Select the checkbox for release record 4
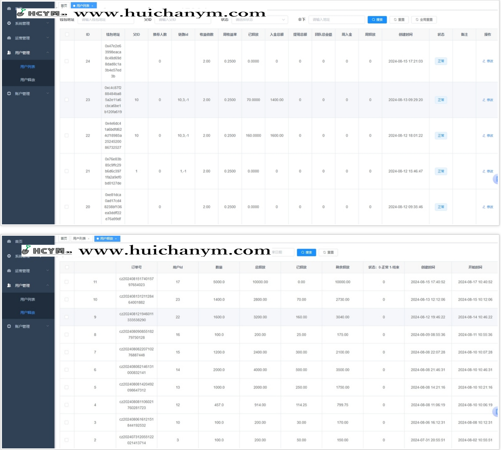Viewport: 501px width, 450px height. coord(67,405)
